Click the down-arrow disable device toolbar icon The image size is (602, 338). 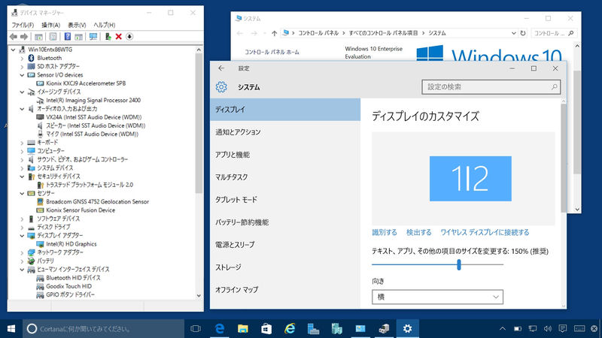coord(129,36)
